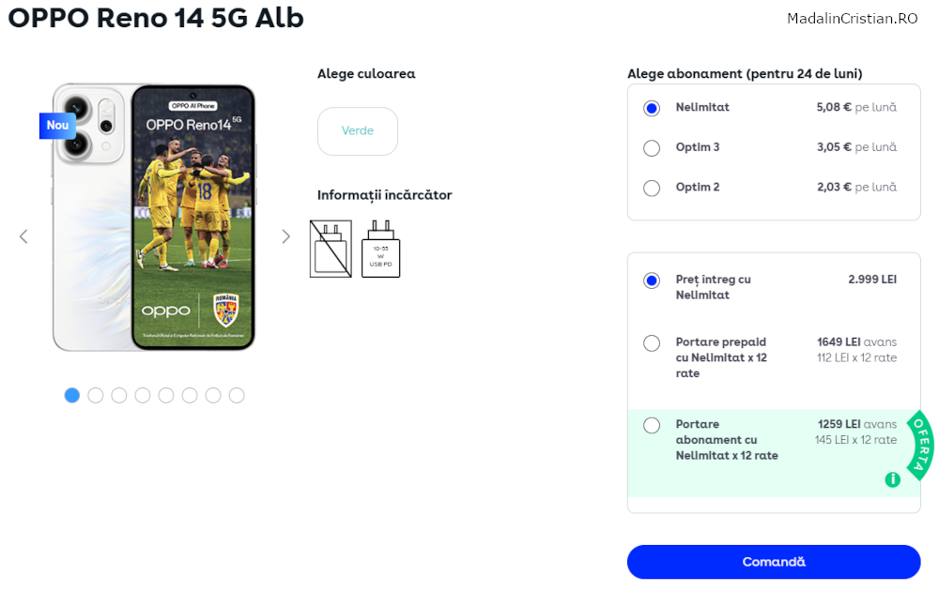Click the Comandă button
The width and height of the screenshot is (939, 591).
coord(774,562)
